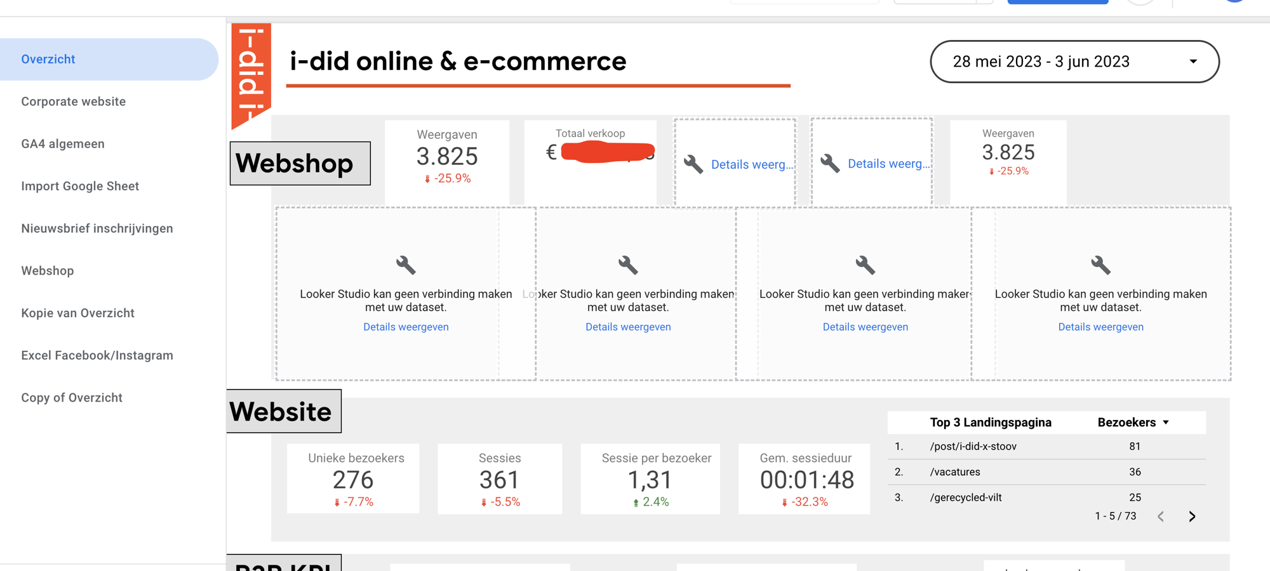Click 2.4% change under Sessie per bezoeker
The image size is (1270, 571).
click(x=650, y=502)
